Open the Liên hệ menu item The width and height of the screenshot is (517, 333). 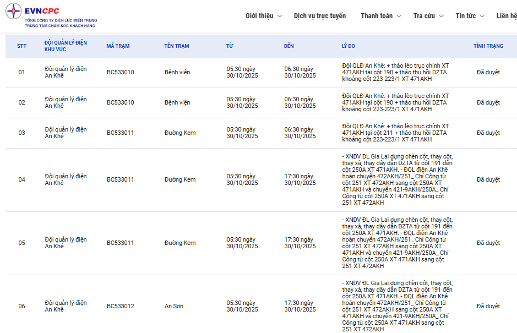pyautogui.click(x=506, y=16)
